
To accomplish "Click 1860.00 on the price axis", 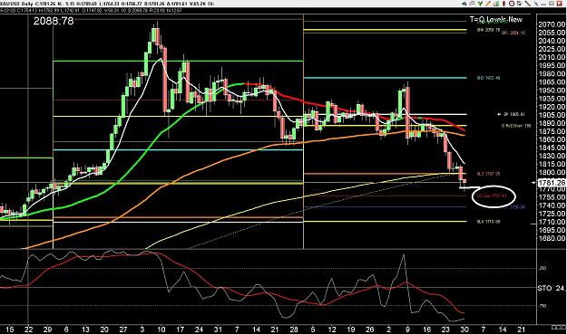I will coord(552,139).
